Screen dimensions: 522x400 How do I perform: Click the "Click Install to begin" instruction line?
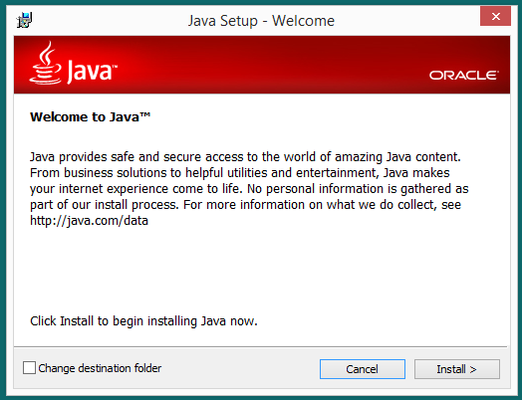point(143,321)
